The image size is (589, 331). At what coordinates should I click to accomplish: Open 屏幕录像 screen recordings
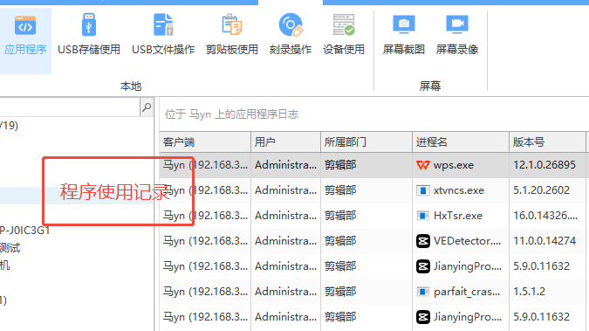[x=457, y=36]
